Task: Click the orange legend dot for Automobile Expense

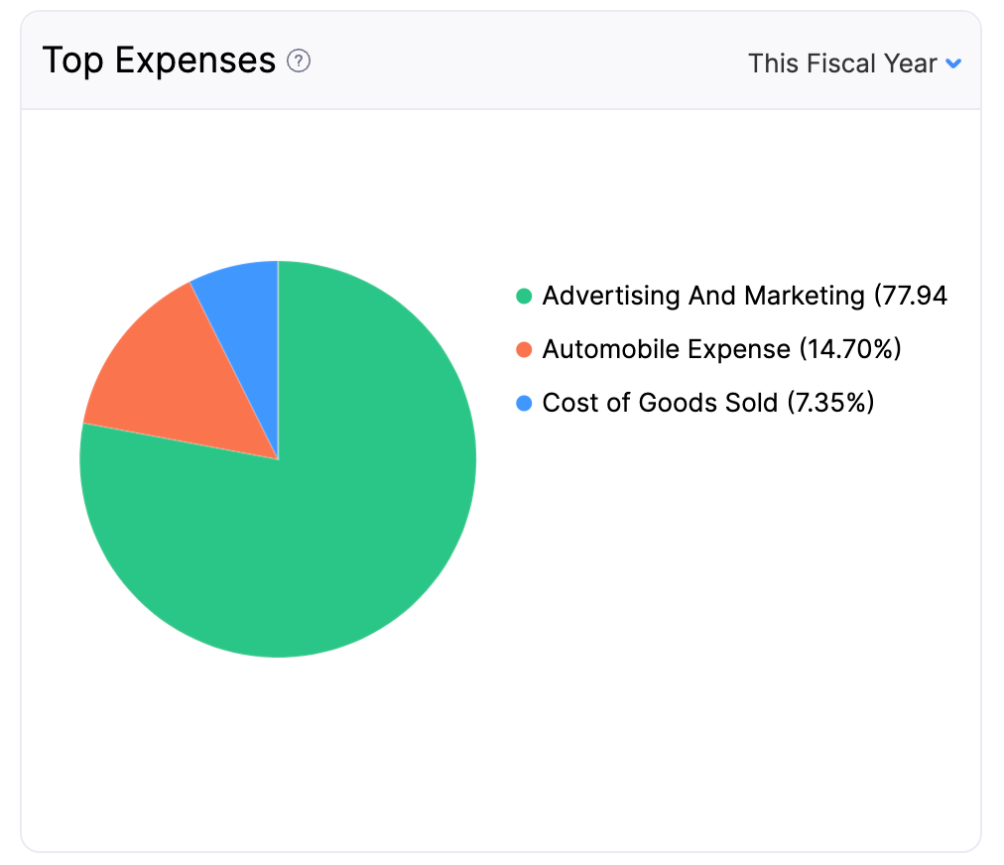Action: (x=525, y=349)
